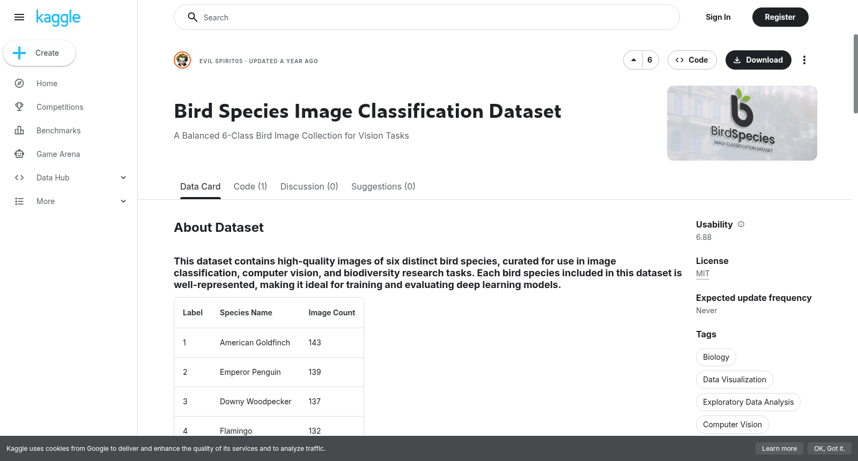Viewport: 858px width, 461px height.
Task: Click the Usability info icon
Action: (x=741, y=224)
